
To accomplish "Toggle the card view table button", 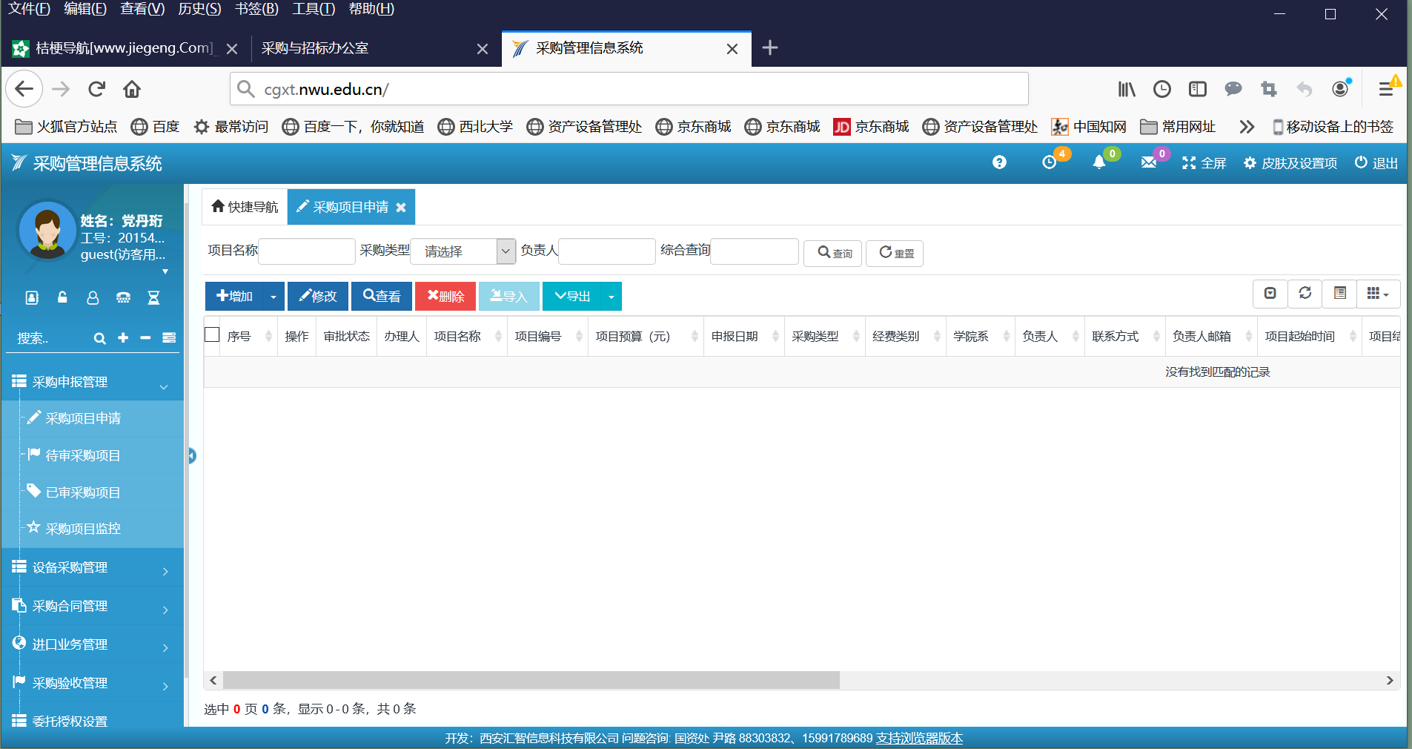I will coord(1339,294).
